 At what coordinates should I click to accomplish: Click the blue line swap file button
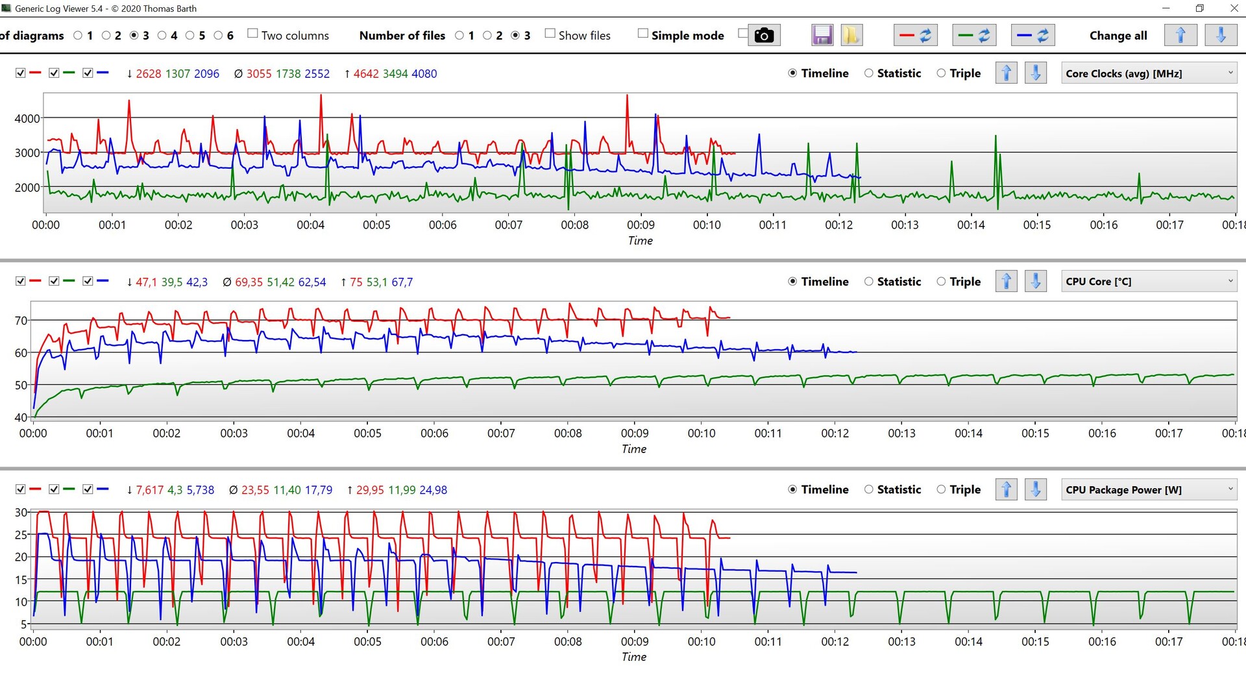(1032, 35)
